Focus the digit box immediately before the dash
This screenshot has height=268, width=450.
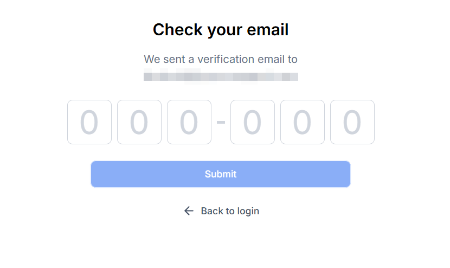point(189,122)
